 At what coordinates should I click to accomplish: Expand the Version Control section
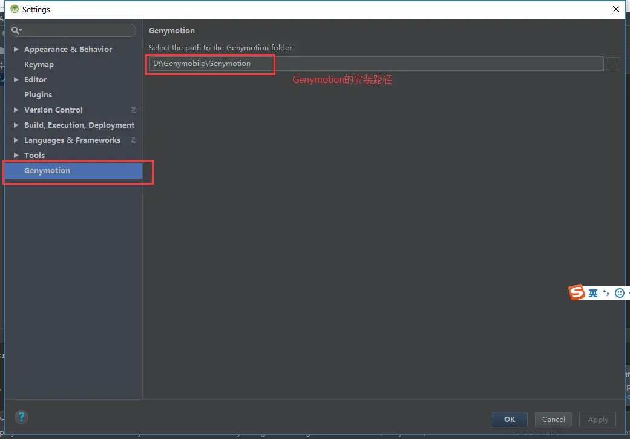pyautogui.click(x=16, y=110)
